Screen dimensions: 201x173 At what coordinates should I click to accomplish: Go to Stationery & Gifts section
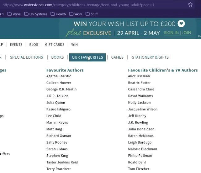click(150, 57)
